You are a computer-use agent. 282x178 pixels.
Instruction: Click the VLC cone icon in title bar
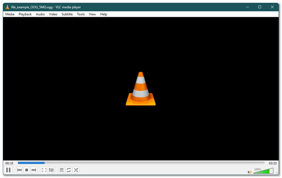[x=8, y=7]
